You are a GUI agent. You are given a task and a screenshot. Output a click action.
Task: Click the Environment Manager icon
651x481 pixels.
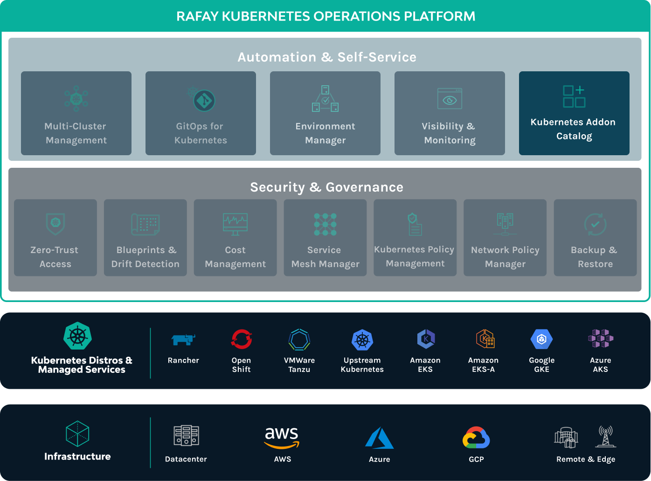click(325, 98)
